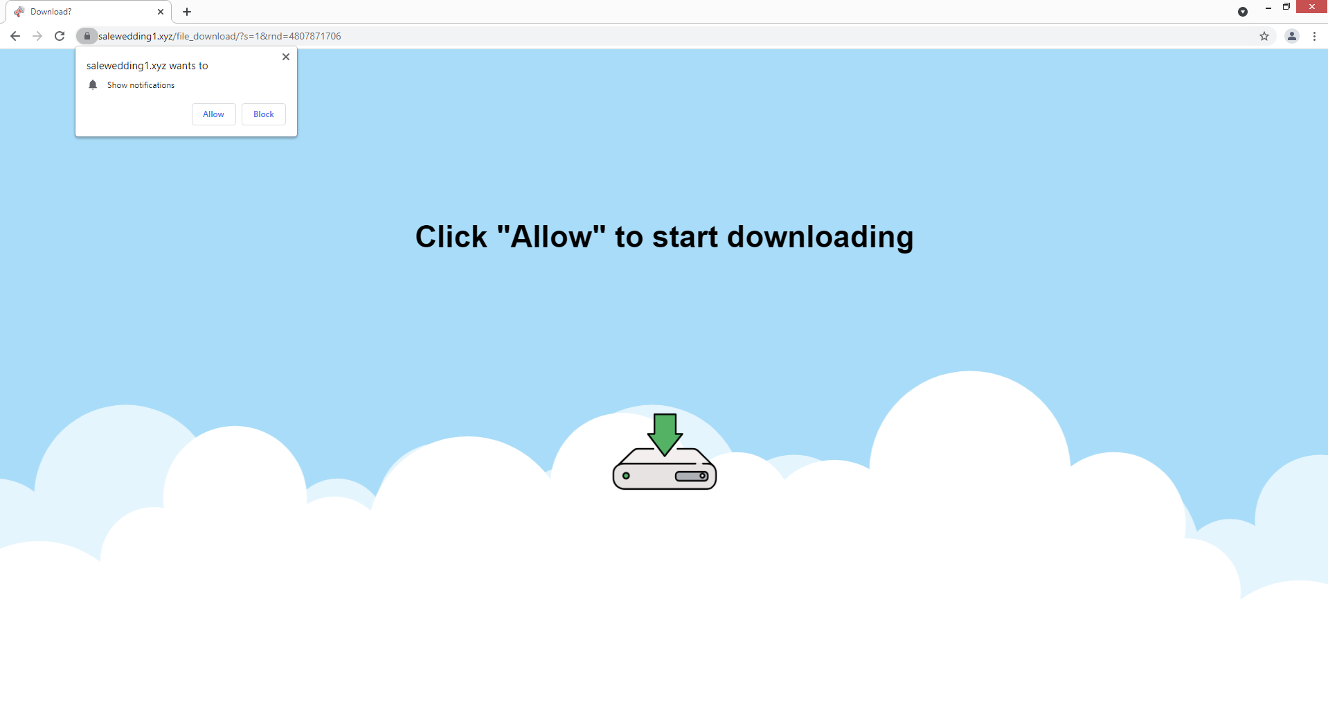Restore down the browser window

click(1286, 7)
